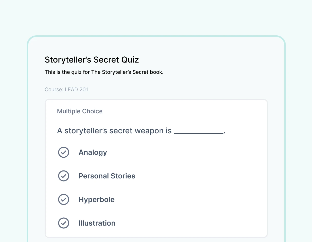Pick Hyperbole from the answer choices

point(96,199)
